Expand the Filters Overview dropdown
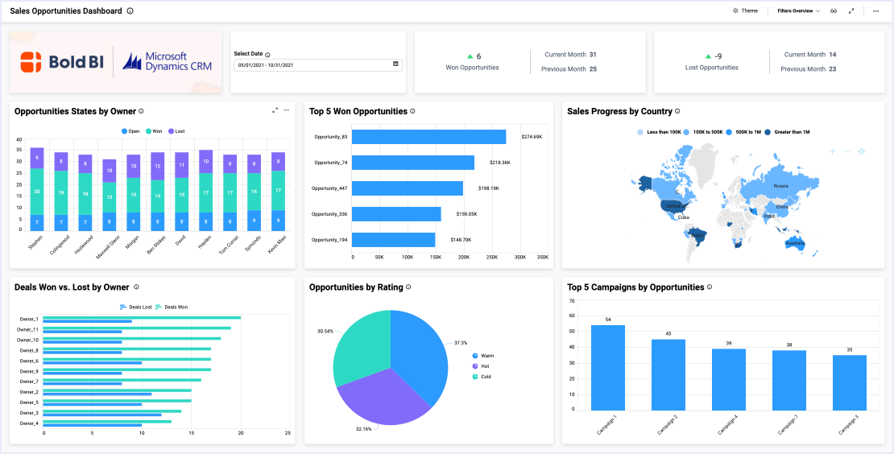The height and width of the screenshot is (454, 894). pyautogui.click(x=798, y=11)
